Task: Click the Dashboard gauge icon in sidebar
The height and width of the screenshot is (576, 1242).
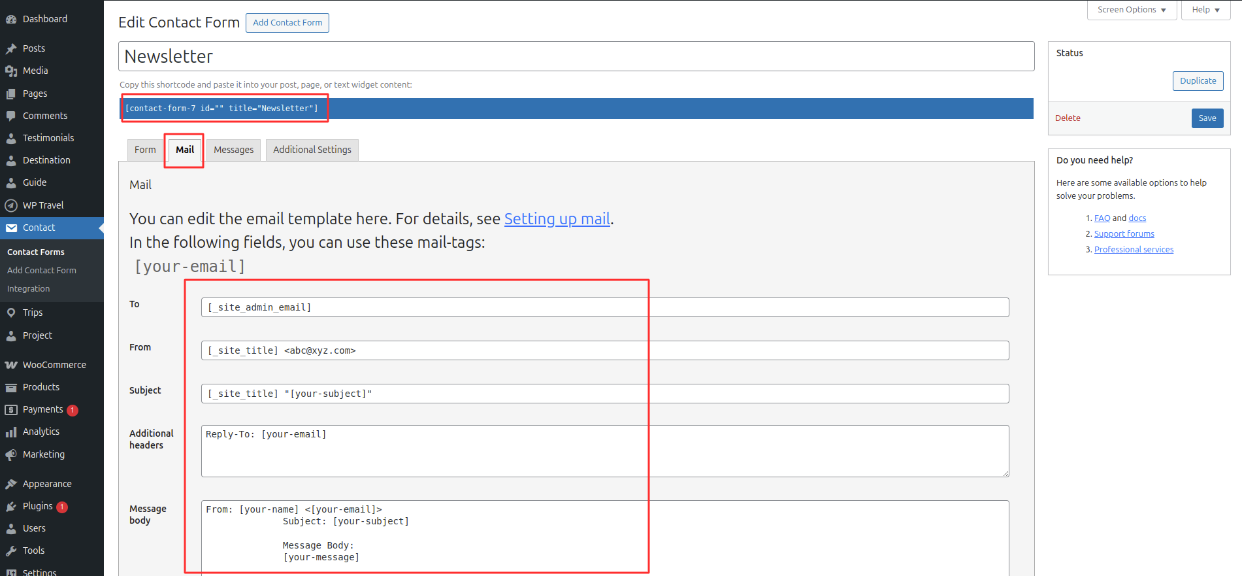Action: coord(11,20)
